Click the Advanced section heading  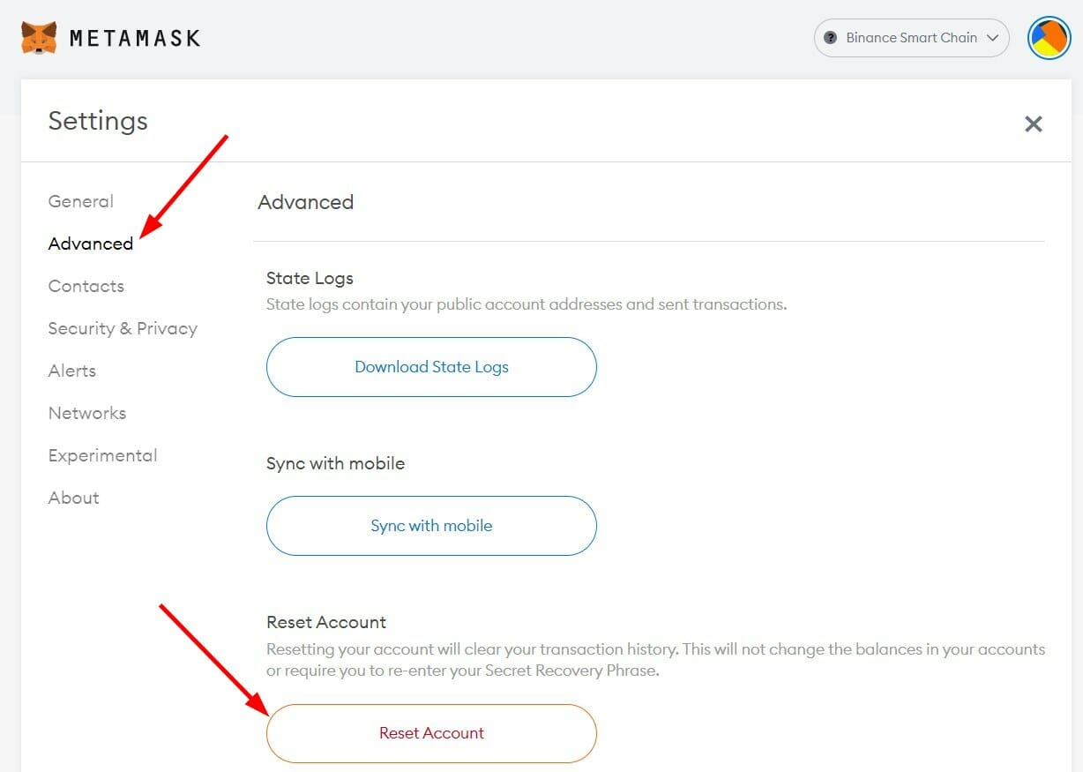[306, 202]
